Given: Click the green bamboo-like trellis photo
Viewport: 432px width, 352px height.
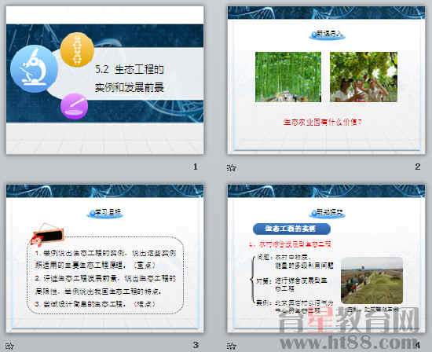Looking at the screenshot, I should (288, 77).
